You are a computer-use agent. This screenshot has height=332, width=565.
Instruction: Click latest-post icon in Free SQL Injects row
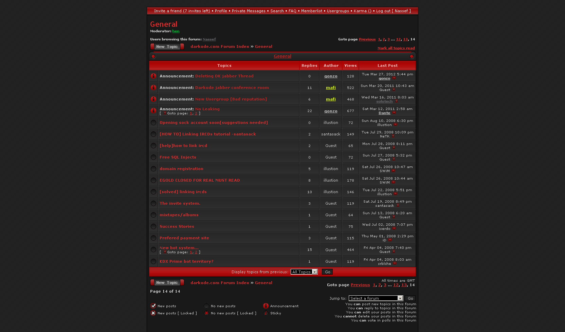tap(394, 160)
